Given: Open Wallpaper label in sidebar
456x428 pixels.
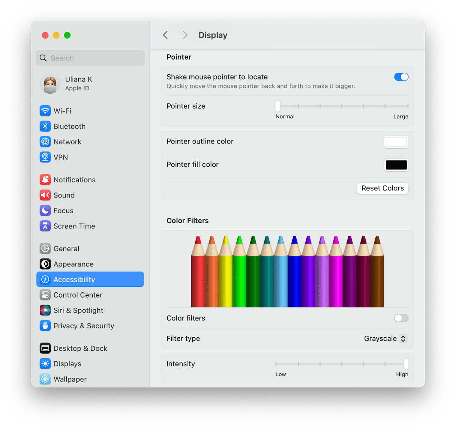Looking at the screenshot, I should pyautogui.click(x=70, y=379).
